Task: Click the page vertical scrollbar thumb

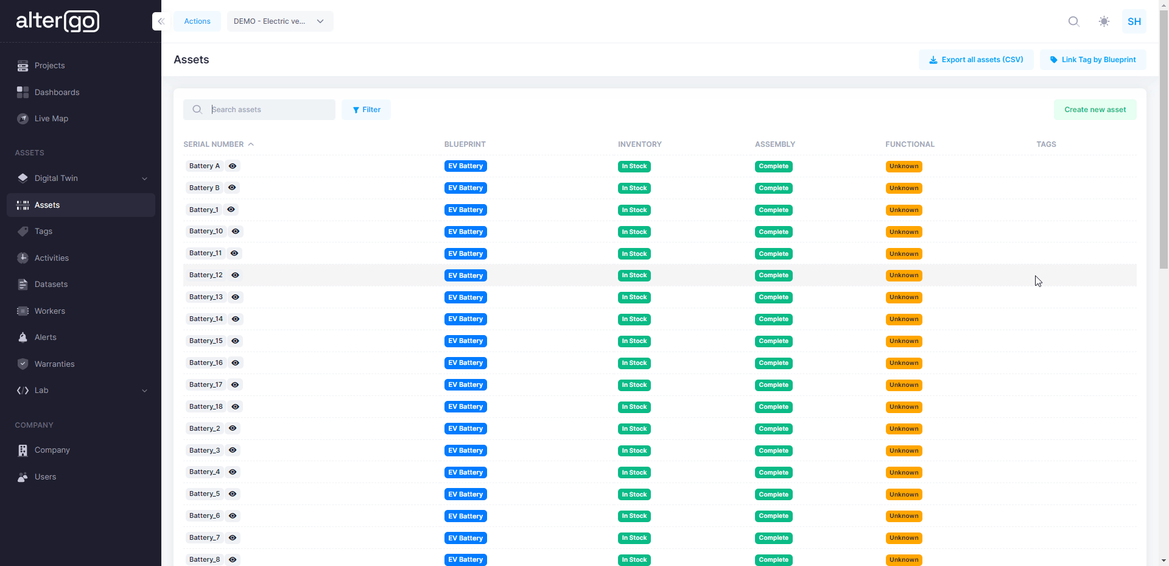Action: 1164,140
